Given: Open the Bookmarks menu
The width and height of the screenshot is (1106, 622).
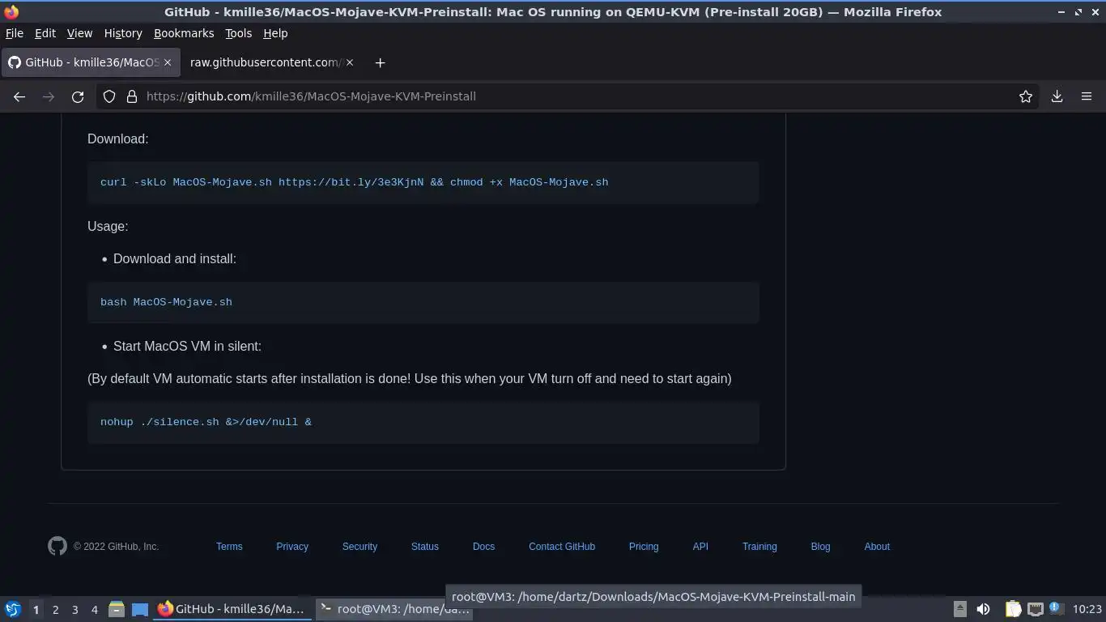Looking at the screenshot, I should click(x=184, y=33).
